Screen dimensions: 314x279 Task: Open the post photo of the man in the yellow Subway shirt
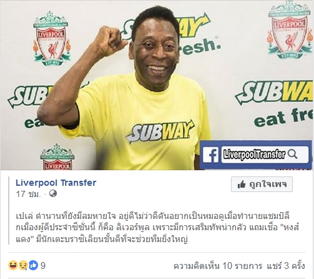pyautogui.click(x=157, y=85)
